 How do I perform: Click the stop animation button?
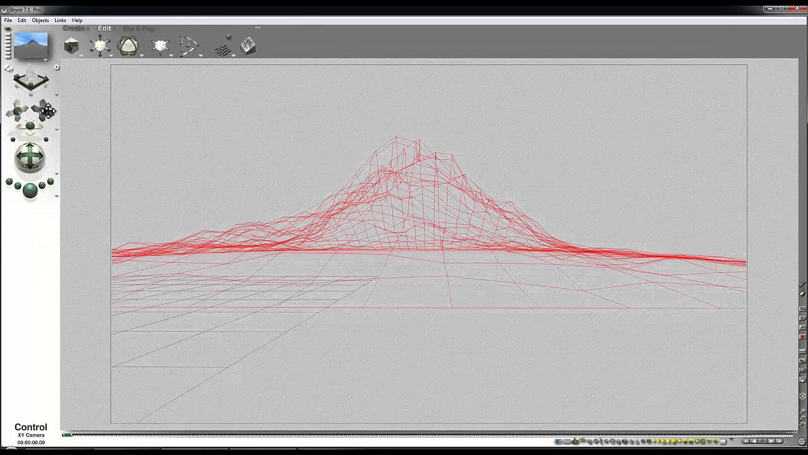click(763, 440)
